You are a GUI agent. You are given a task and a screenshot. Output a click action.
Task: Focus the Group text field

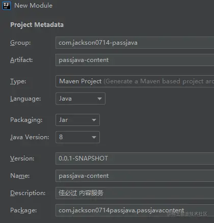coord(135,43)
